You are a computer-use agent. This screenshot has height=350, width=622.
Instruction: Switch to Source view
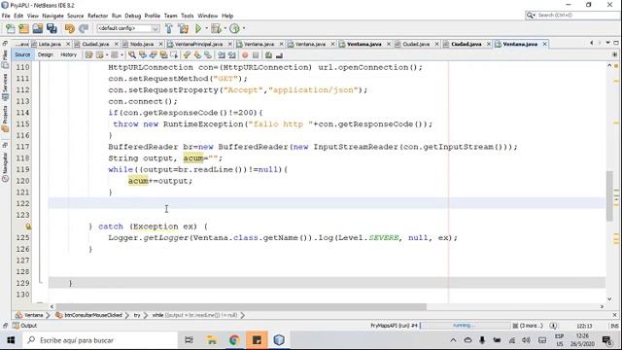tap(22, 54)
